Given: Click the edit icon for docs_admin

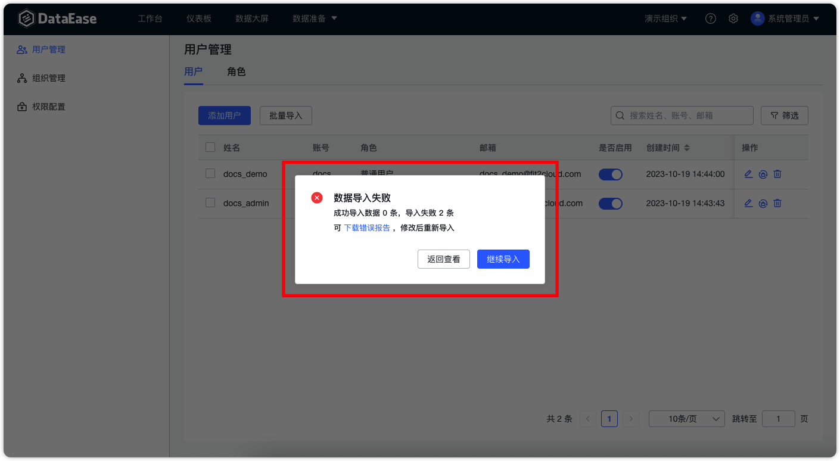Looking at the screenshot, I should click(x=749, y=203).
